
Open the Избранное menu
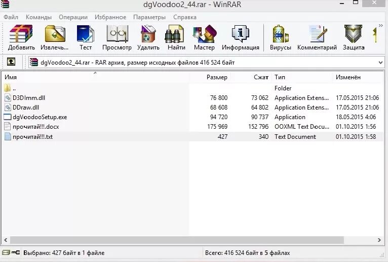pos(110,17)
